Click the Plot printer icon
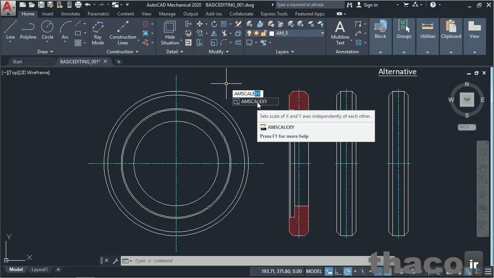The image size is (494, 278). point(78,5)
